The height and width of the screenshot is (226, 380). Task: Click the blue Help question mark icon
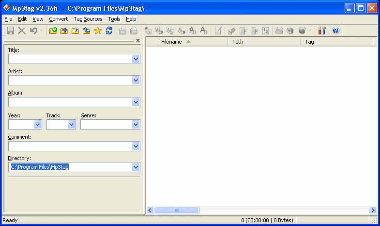[x=335, y=31]
